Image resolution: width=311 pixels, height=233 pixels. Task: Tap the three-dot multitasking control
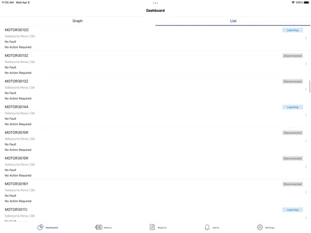pos(155,3)
